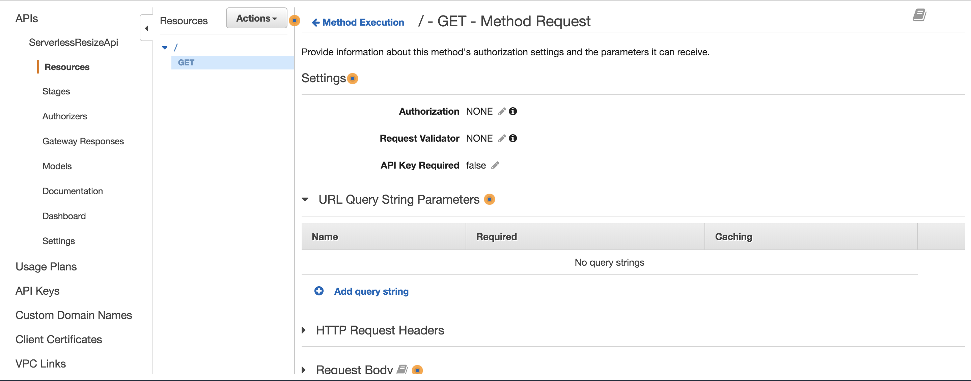Click the Authorization edit pencil icon
This screenshot has width=971, height=381.
coord(502,112)
